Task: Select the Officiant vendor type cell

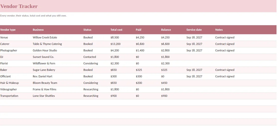Action: 6,76
